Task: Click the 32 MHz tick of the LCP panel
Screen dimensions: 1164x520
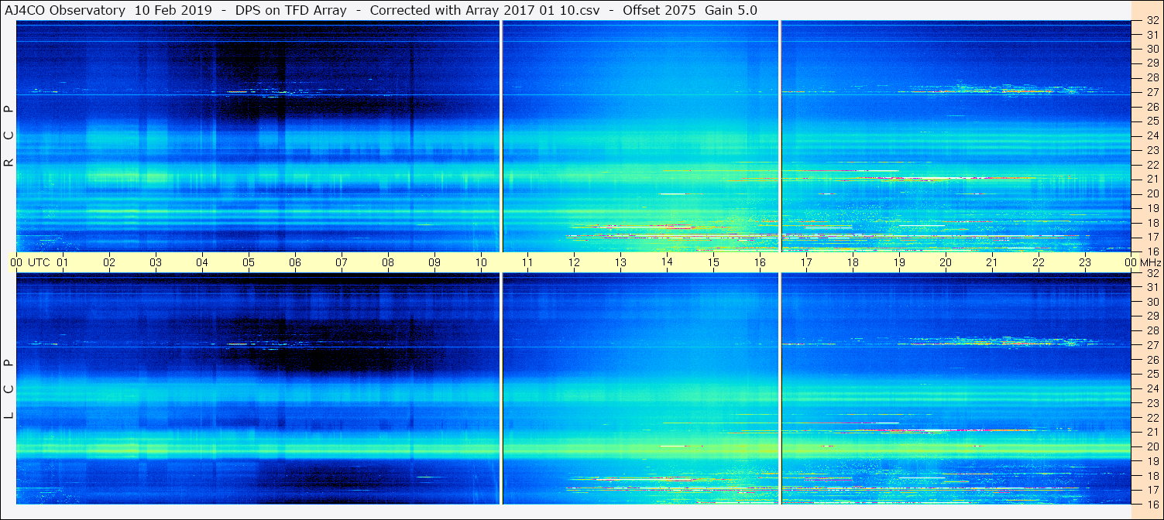Action: [x=1152, y=273]
